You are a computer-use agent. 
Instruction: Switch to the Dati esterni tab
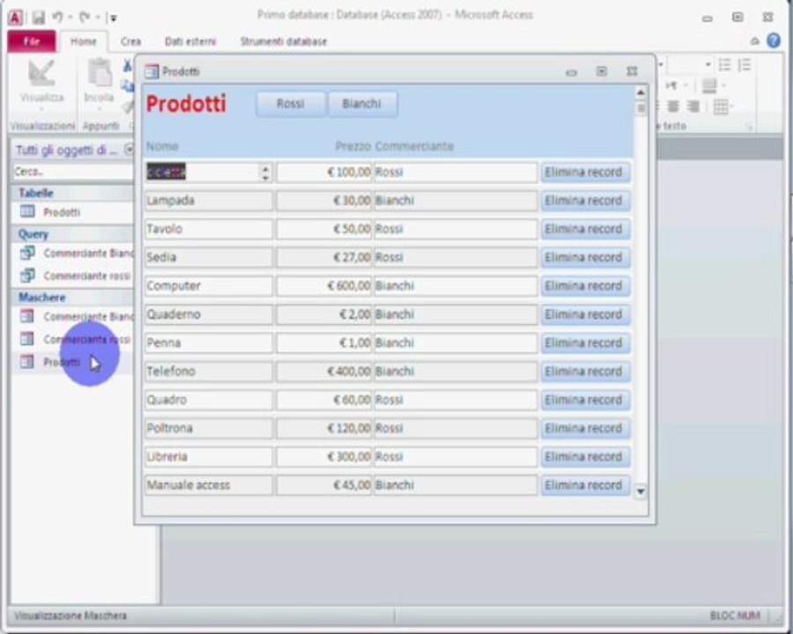[x=190, y=41]
